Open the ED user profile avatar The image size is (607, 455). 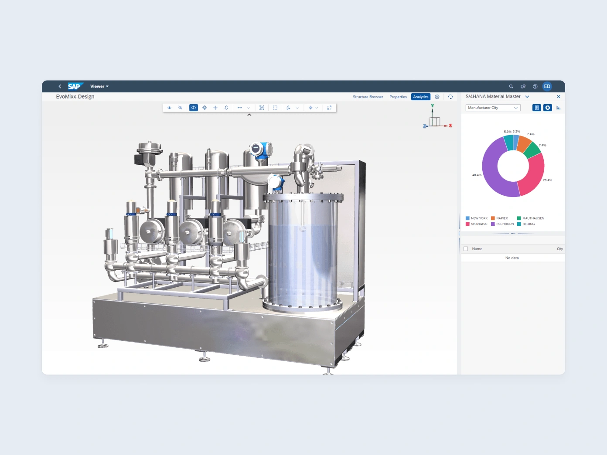pos(547,86)
